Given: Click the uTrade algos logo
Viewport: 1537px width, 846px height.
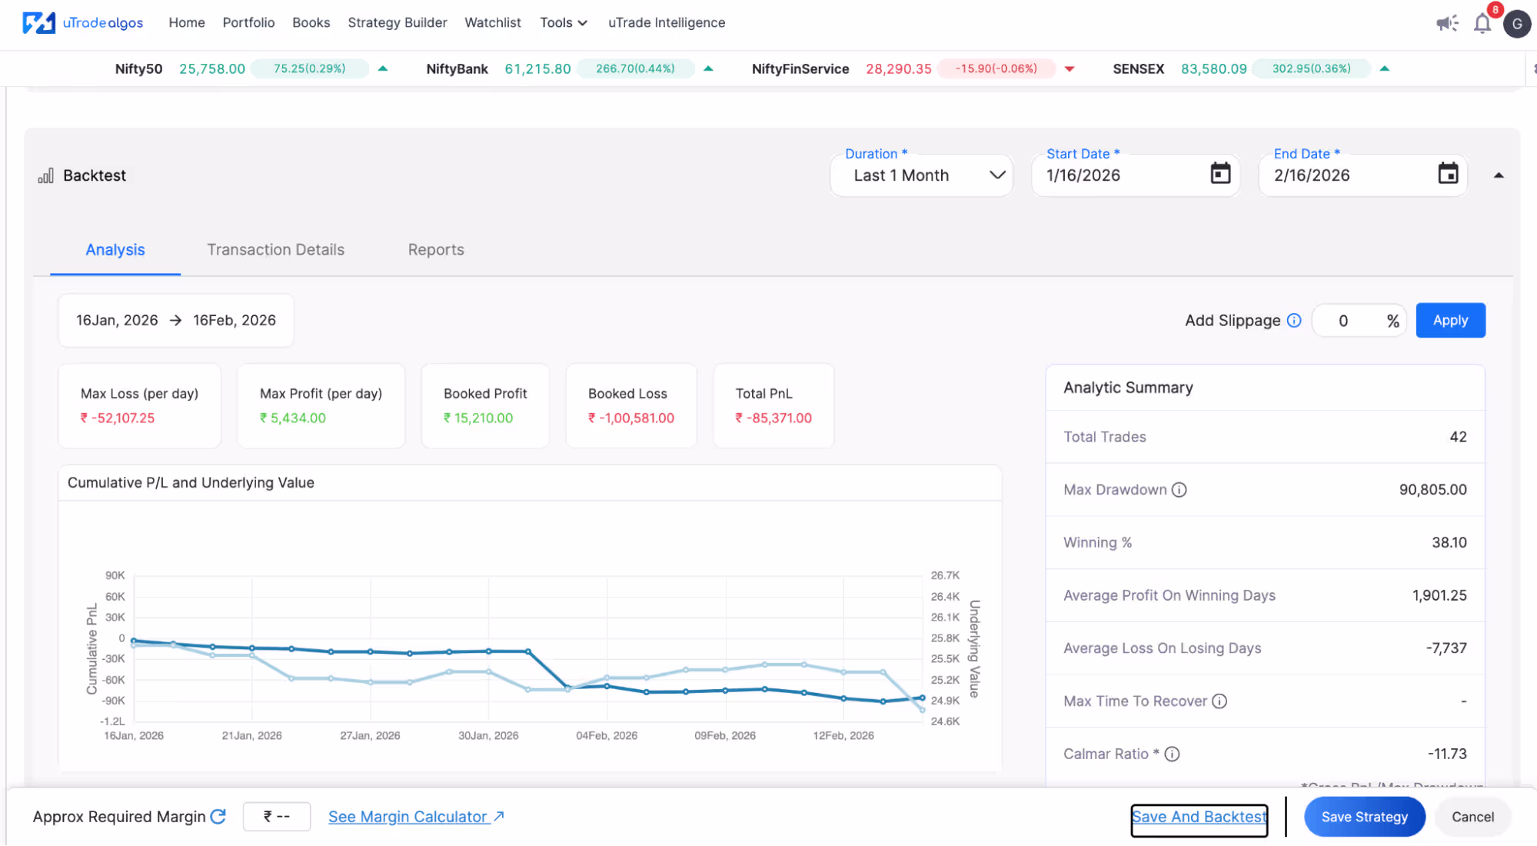Looking at the screenshot, I should [x=83, y=22].
